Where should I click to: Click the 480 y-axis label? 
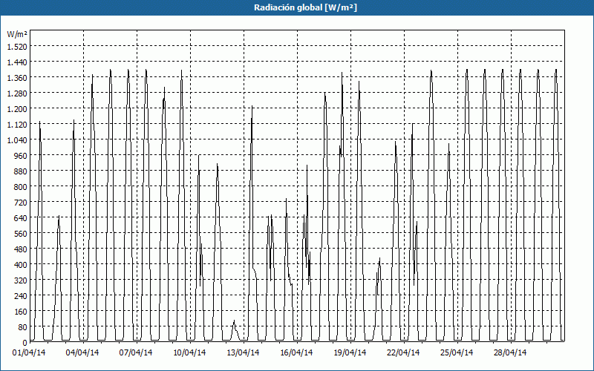(21, 249)
